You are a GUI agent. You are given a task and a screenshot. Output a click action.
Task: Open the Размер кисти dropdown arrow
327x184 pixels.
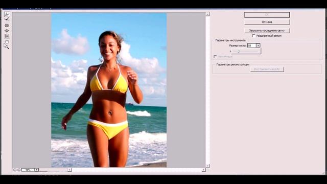point(258,45)
